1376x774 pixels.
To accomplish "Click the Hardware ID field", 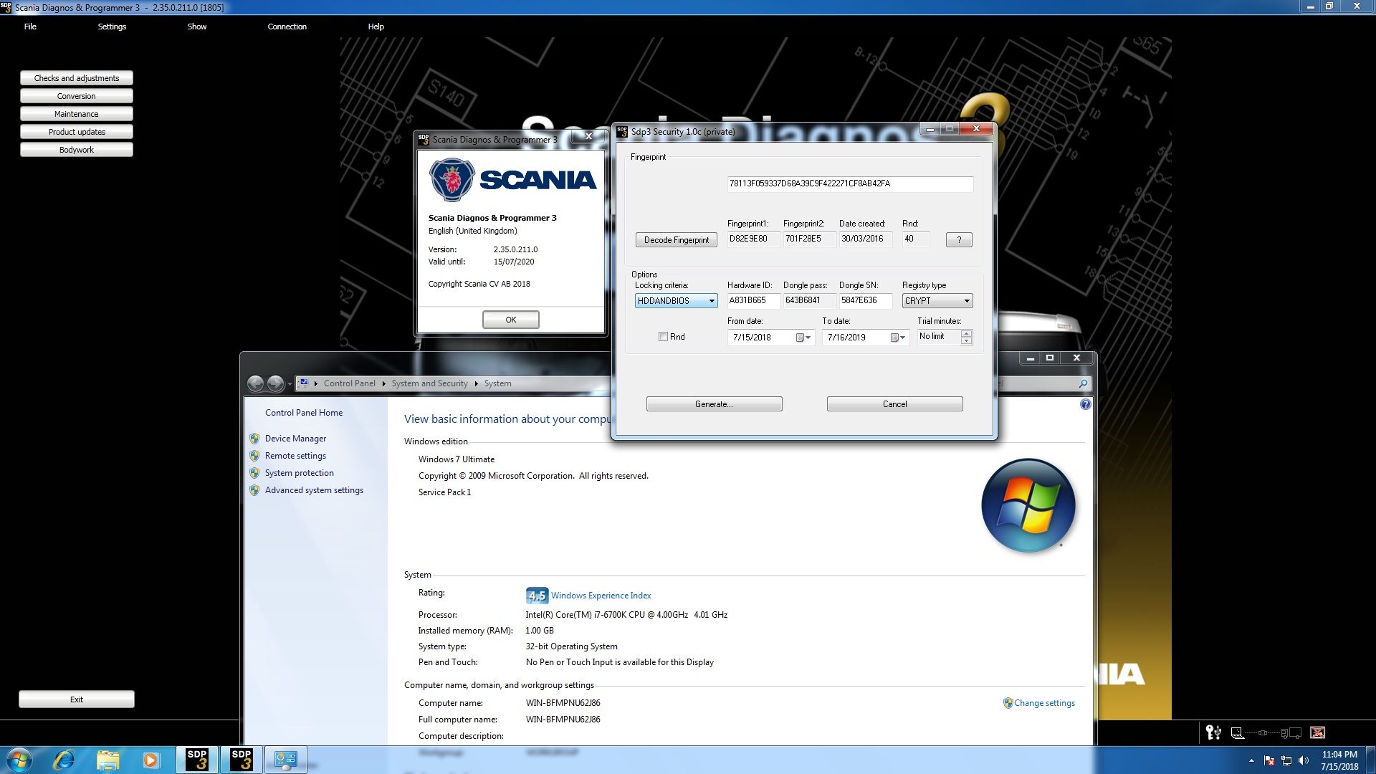I will 753,301.
